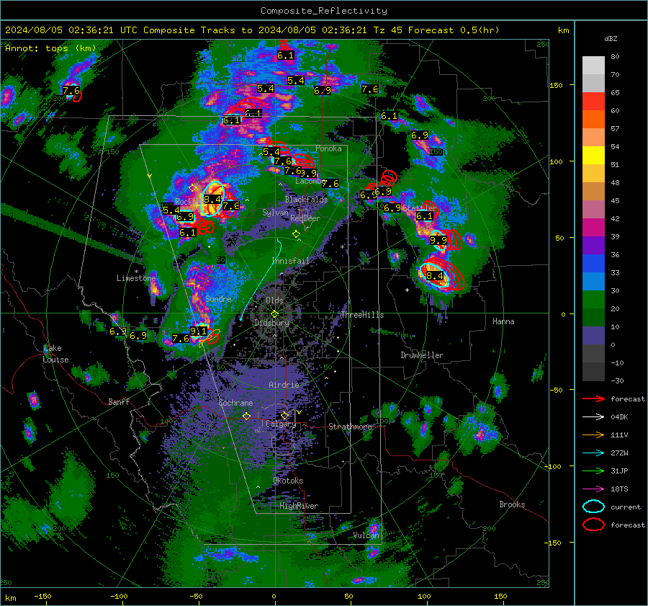Click the Hanna city label

pyautogui.click(x=503, y=321)
